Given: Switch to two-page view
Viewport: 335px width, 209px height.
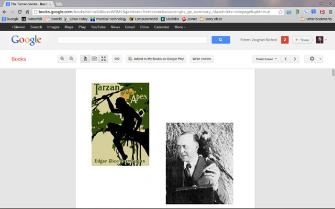Looking at the screenshot, I should point(94,59).
